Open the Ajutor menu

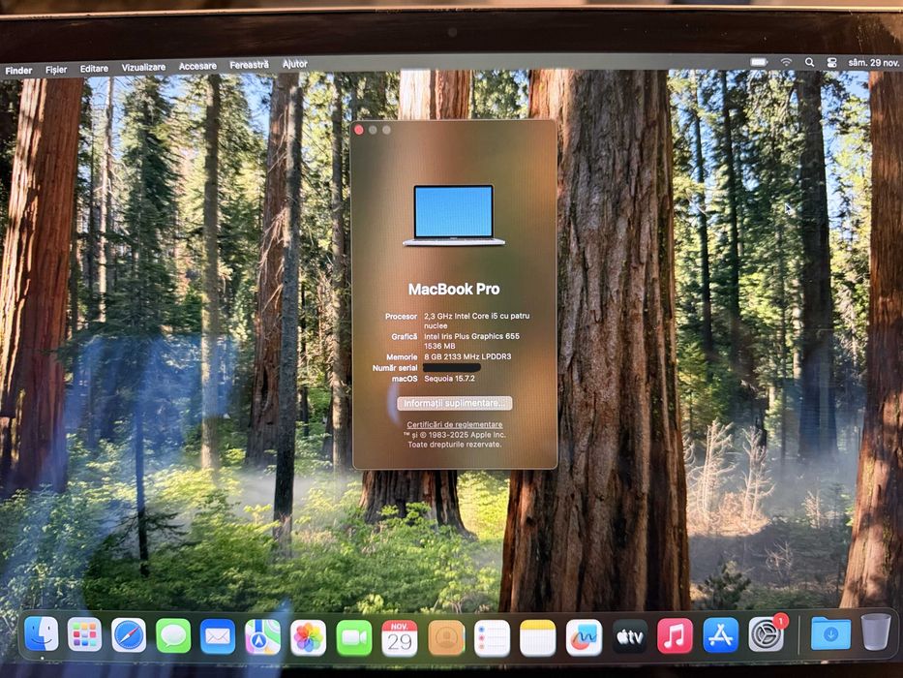295,63
